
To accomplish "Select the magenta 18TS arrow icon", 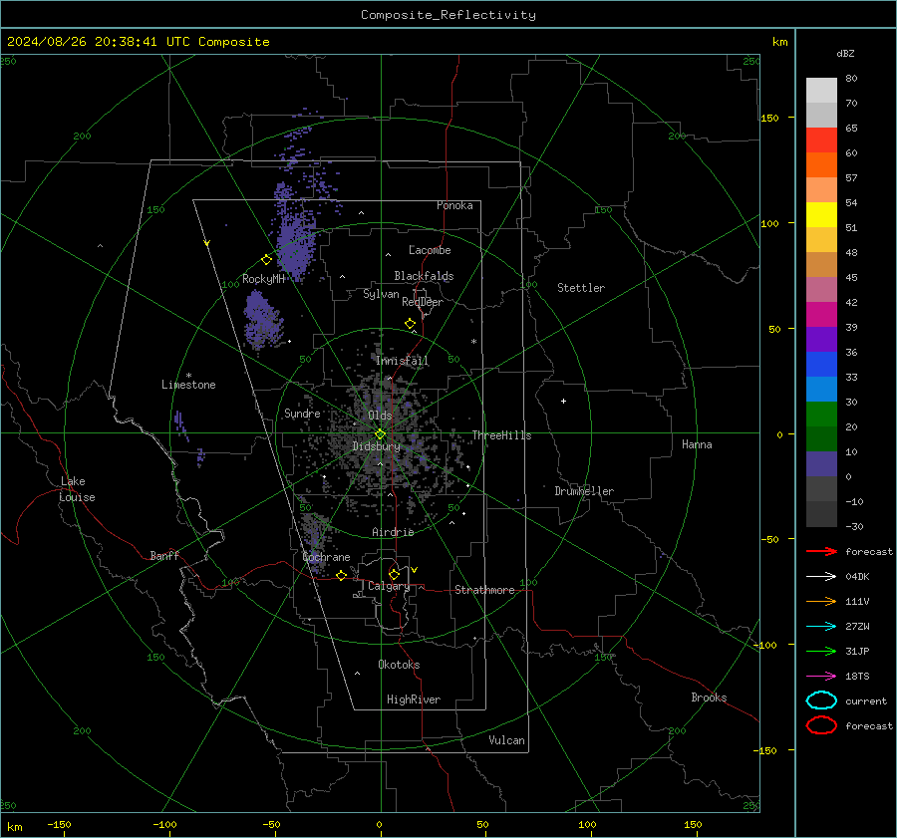I will click(821, 677).
